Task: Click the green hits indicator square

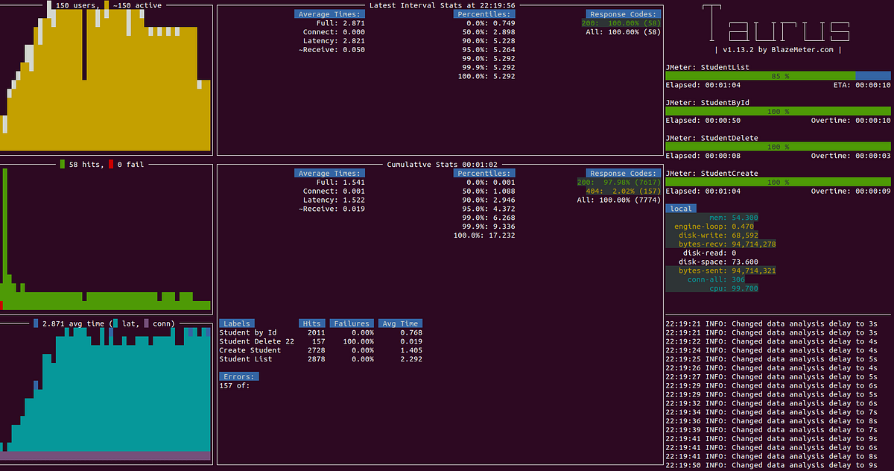Action: point(62,164)
